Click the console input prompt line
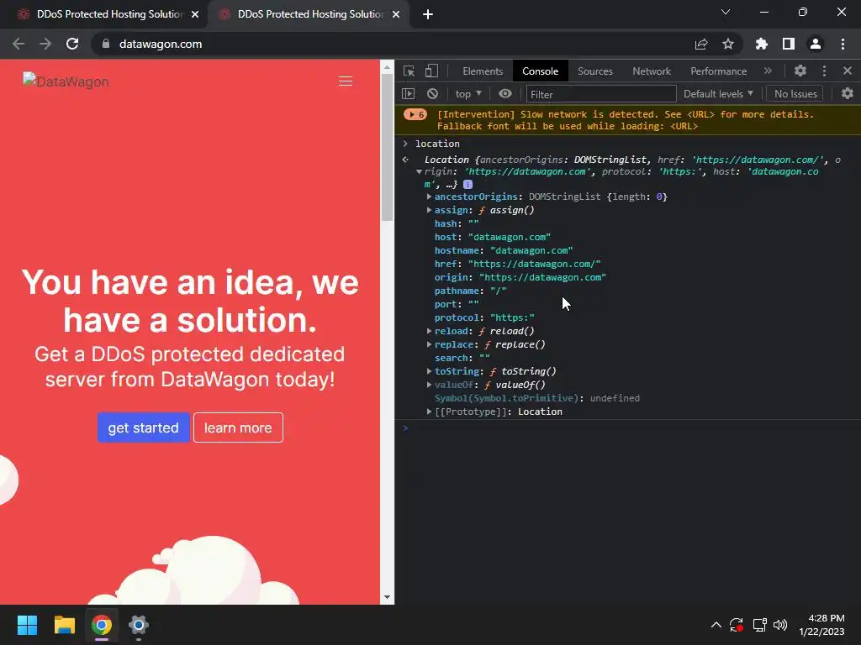Screen dimensions: 861x645 coord(627,427)
